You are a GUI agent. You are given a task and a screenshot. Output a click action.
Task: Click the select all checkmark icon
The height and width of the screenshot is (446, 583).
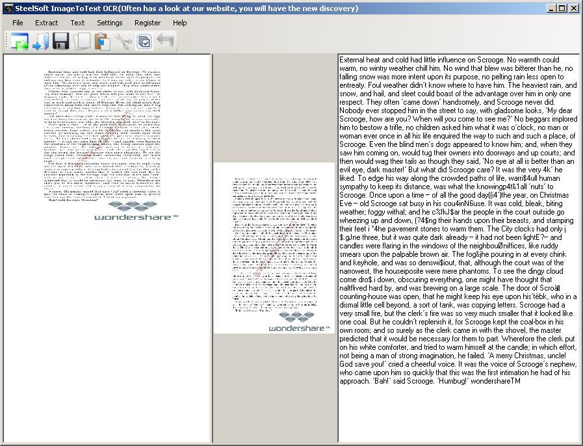pyautogui.click(x=144, y=41)
